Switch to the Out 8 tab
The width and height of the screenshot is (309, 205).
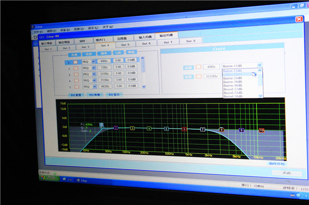pos(191,41)
